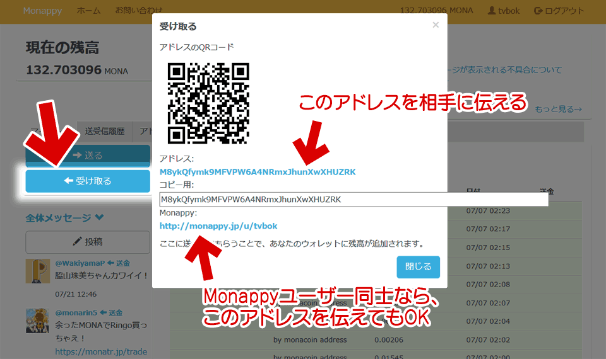Click the QR code image for the address
This screenshot has width=606, height=359.
click(x=208, y=103)
